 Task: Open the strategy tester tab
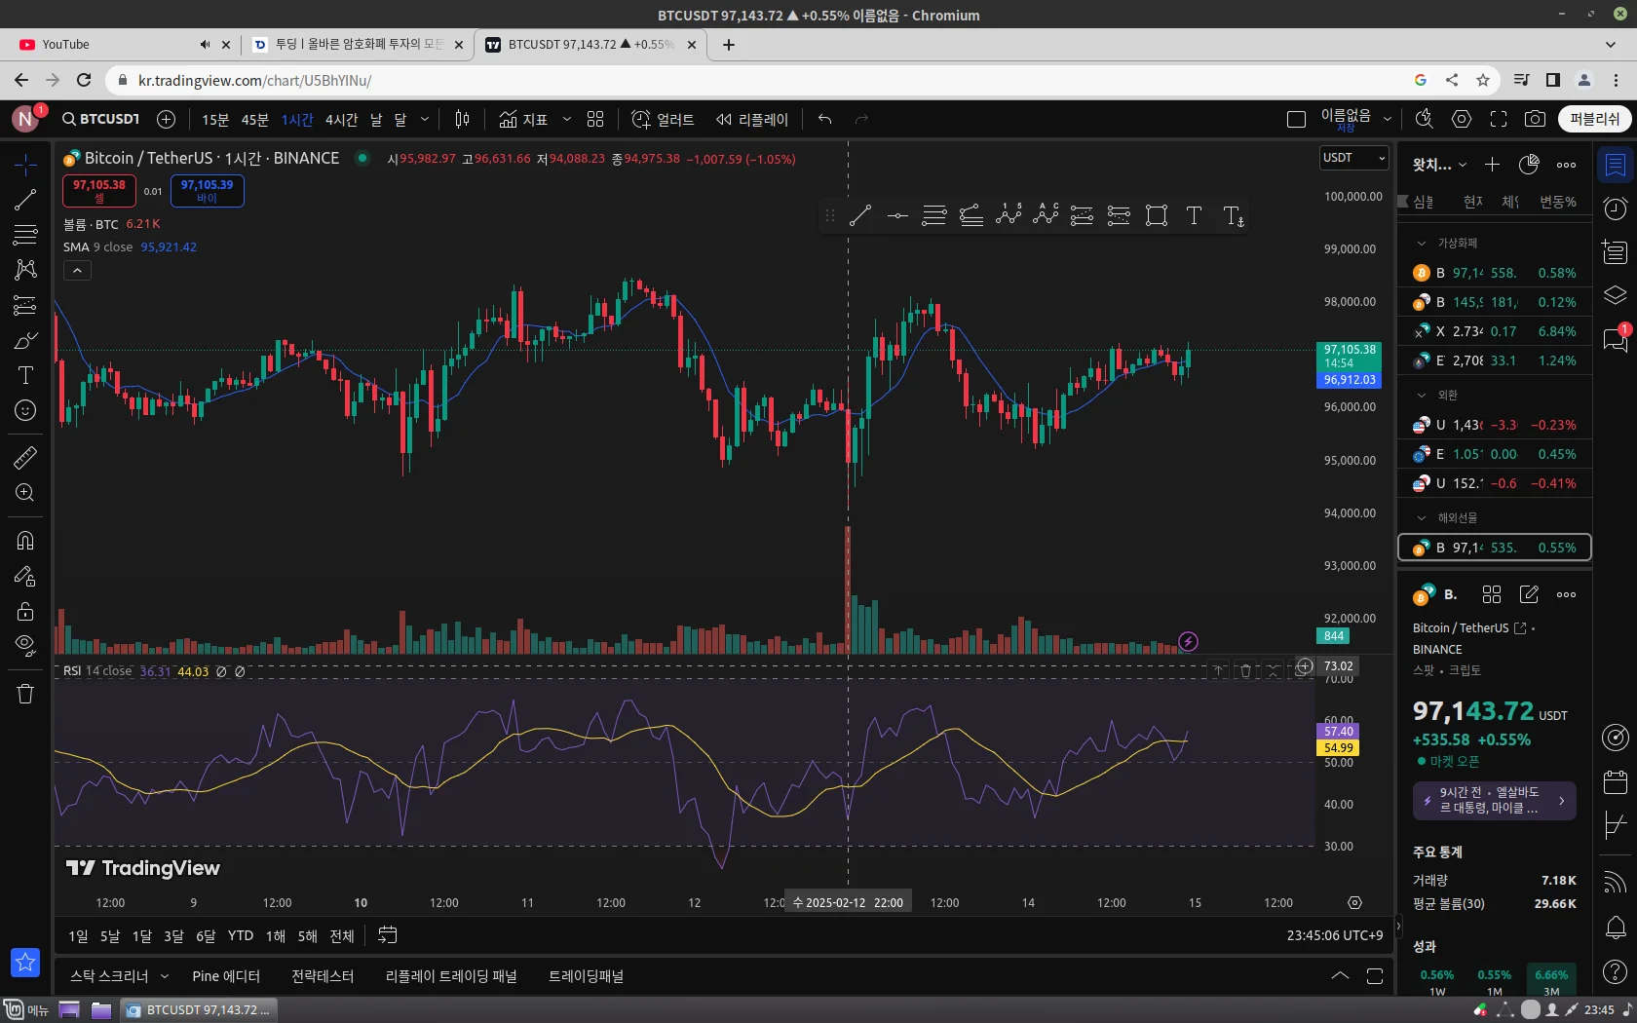pos(323,976)
